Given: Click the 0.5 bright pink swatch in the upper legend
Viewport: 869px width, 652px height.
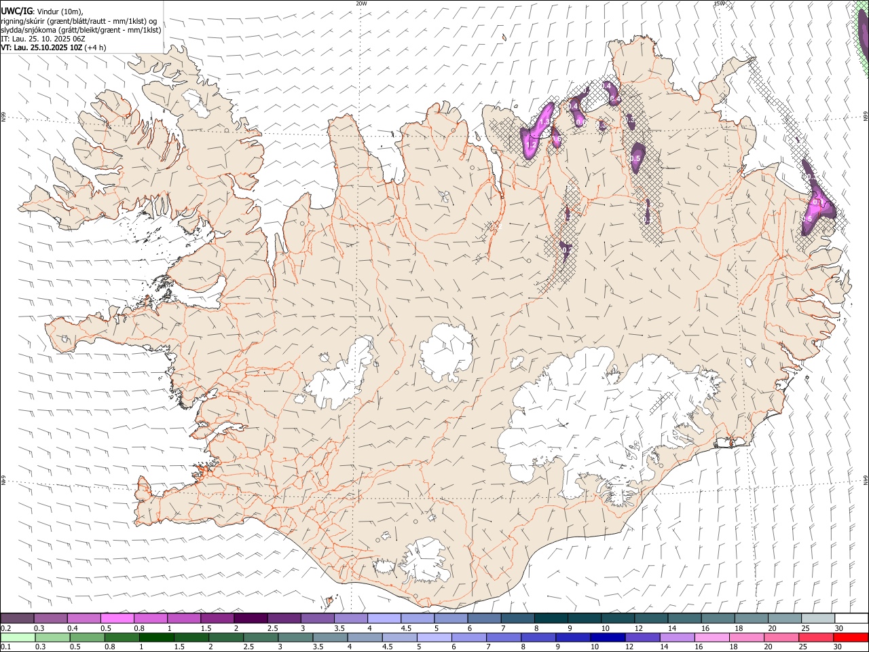Looking at the screenshot, I should tap(117, 618).
